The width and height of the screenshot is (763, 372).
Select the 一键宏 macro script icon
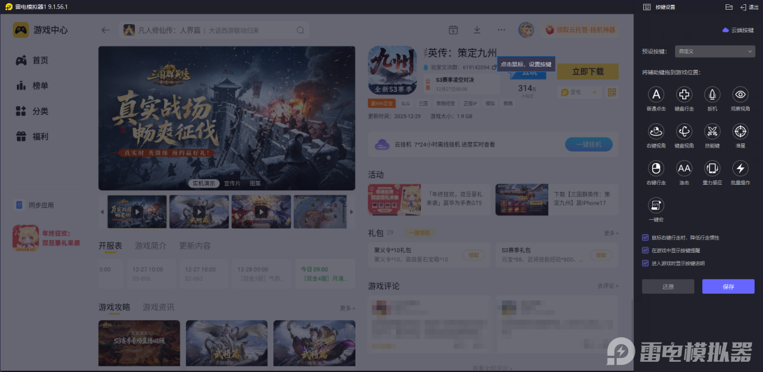(x=656, y=205)
